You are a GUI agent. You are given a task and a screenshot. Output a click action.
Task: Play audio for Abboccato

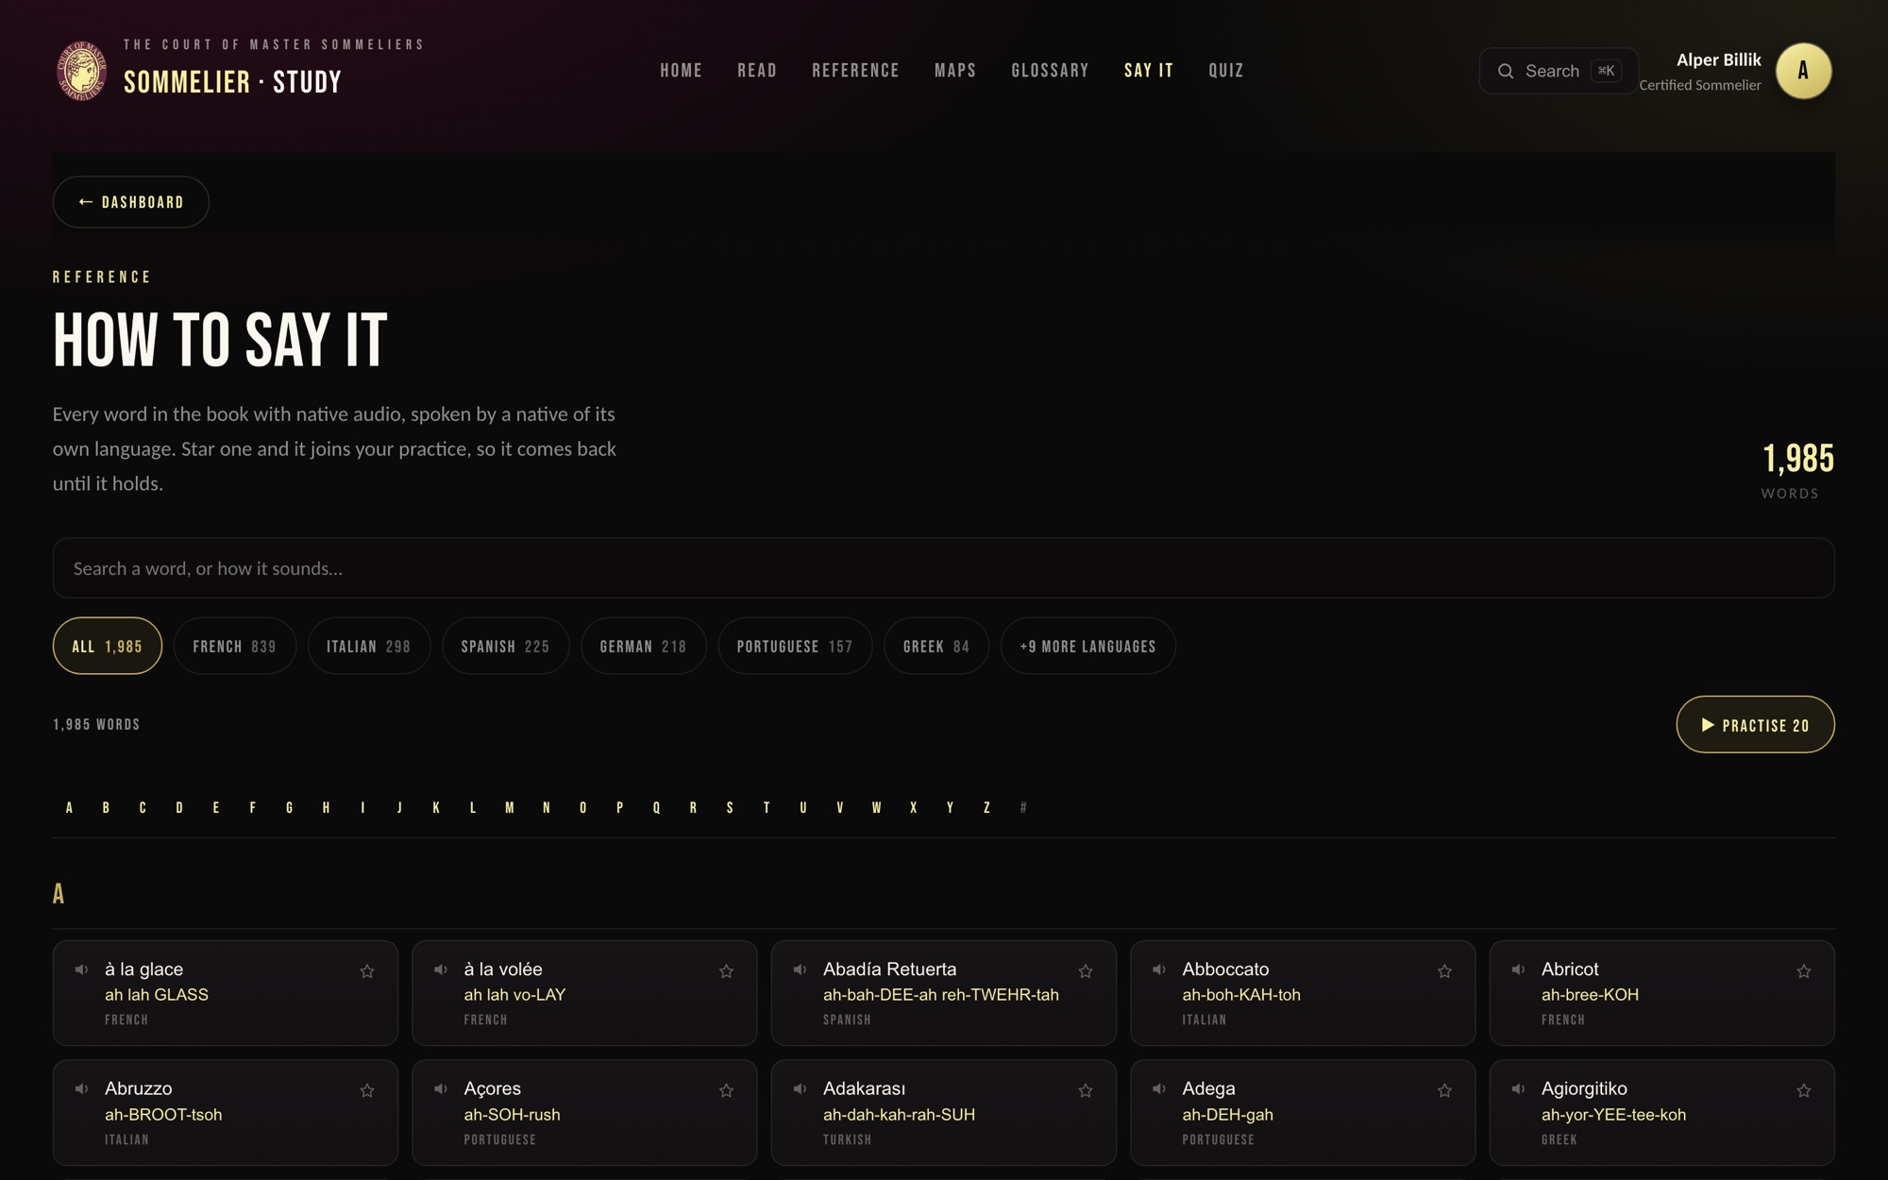click(x=1159, y=969)
